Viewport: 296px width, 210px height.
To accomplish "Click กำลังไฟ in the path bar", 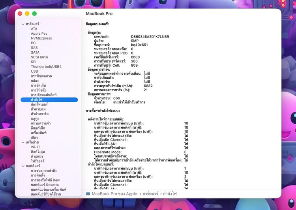I will click(x=170, y=194).
